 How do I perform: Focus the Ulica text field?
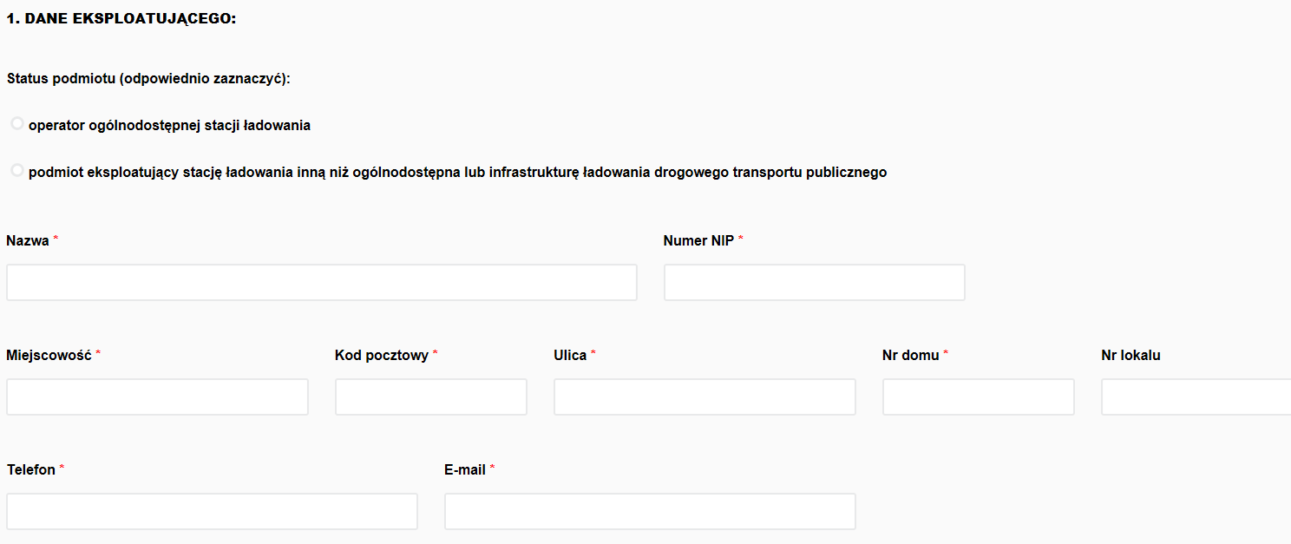(x=704, y=397)
